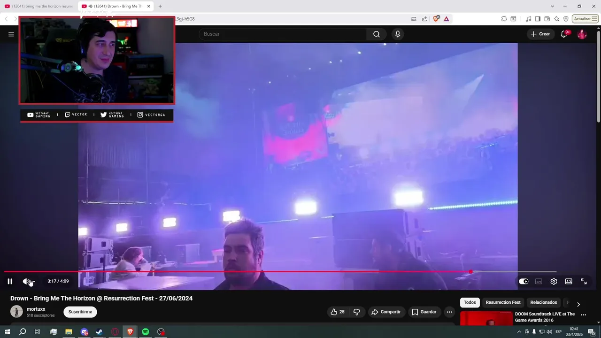The image size is (601, 338).
Task: Click the install app icon in address bar
Action: [x=414, y=19]
